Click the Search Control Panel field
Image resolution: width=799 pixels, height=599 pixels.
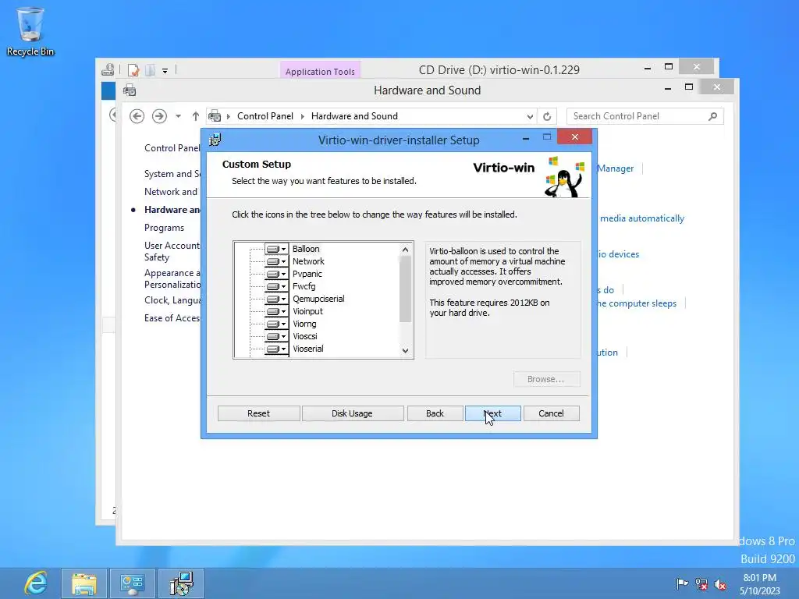click(645, 116)
